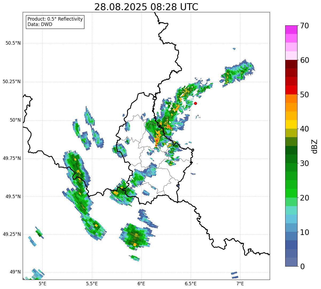
Task: Click the intense red-orange storm core in Luxembourg
Action: [x=157, y=139]
